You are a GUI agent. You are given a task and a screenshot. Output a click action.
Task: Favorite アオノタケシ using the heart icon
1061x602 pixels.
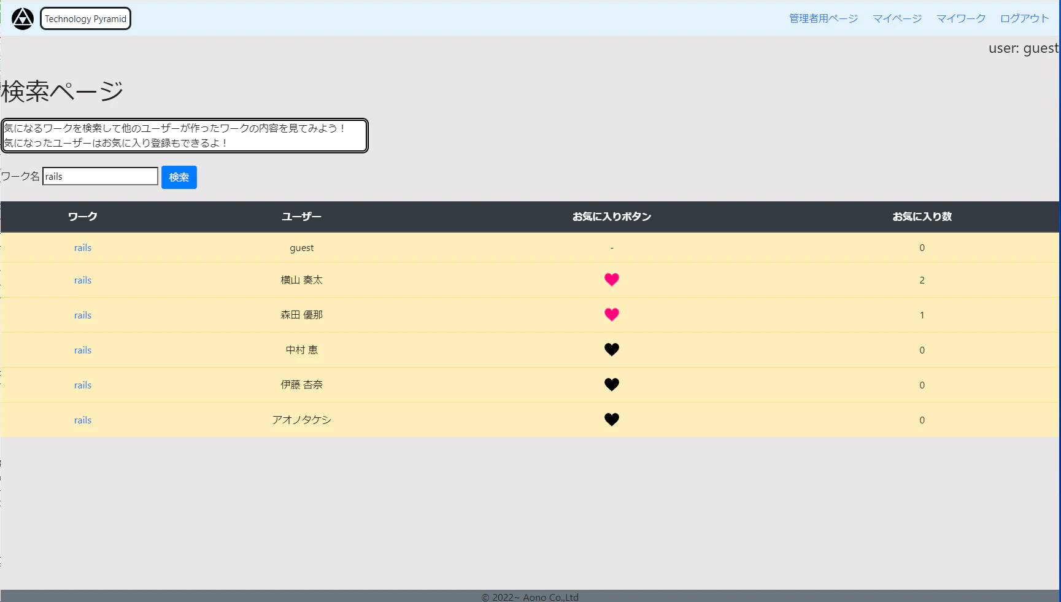(612, 420)
